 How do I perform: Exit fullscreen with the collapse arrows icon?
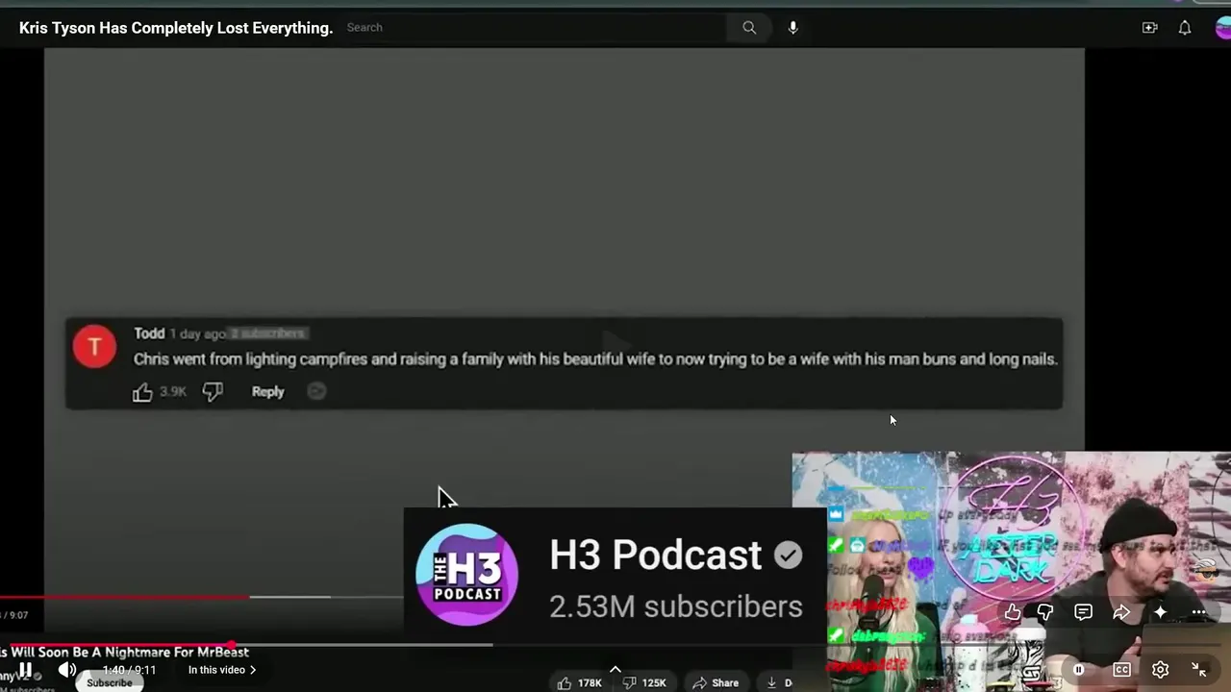[1199, 670]
